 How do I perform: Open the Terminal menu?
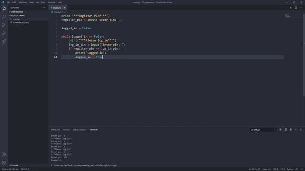pos(51,2)
